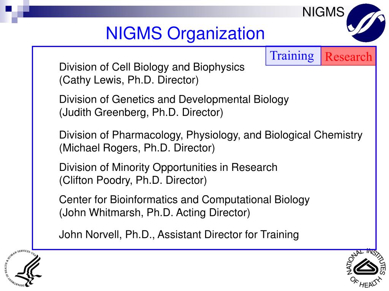The height and width of the screenshot is (291, 389).
Task: Click Cathy Lewis, Ph.D. Director text
Action: point(129,80)
